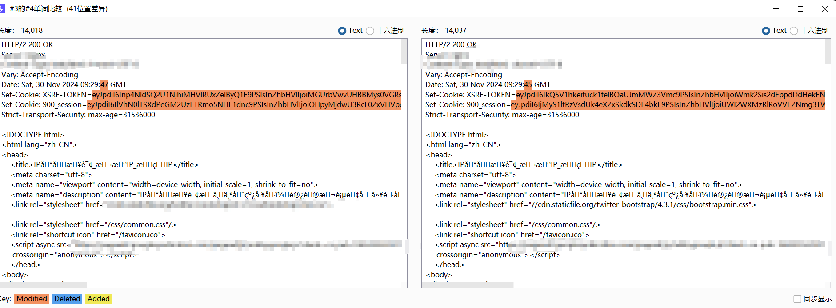Click the left panel horizontal scrollbar

[x=44, y=284]
